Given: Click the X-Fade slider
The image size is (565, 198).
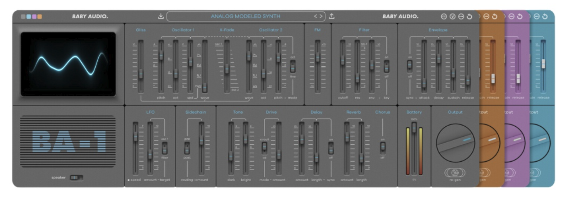Looking at the screenshot, I should [x=227, y=66].
